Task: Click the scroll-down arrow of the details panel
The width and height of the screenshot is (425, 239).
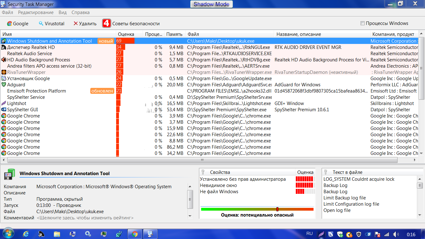Action: tap(190, 215)
